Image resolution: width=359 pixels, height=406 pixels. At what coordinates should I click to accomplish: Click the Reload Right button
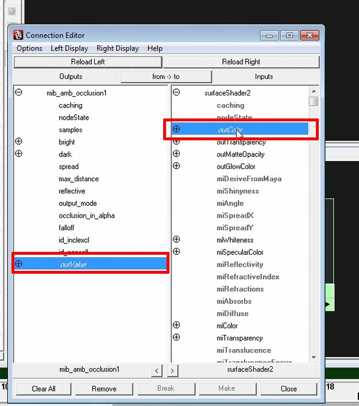pyautogui.click(x=241, y=62)
